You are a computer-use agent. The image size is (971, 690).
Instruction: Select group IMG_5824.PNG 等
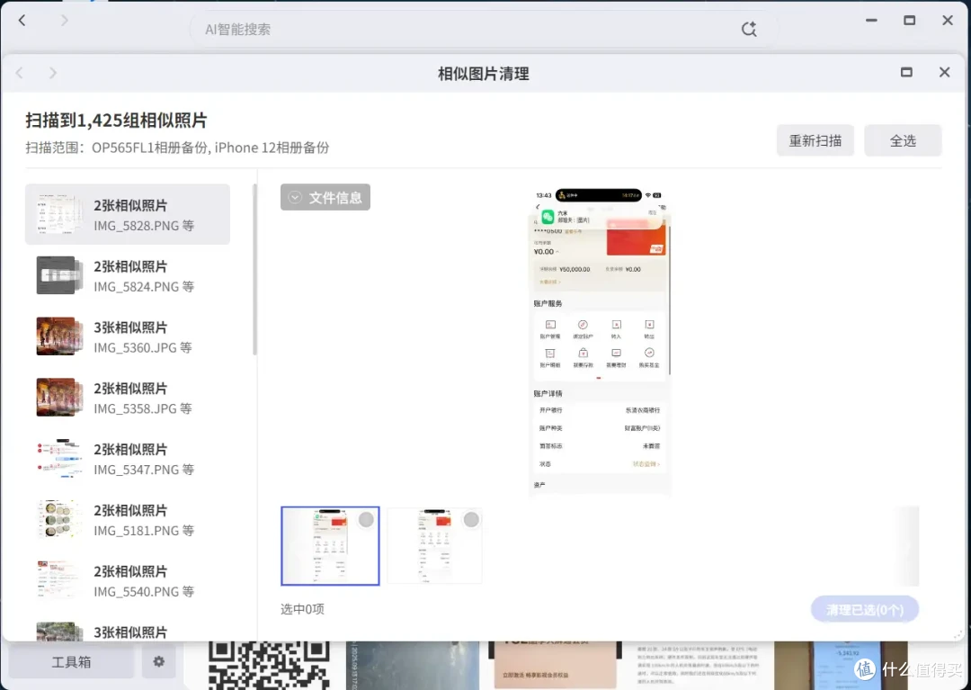click(128, 275)
